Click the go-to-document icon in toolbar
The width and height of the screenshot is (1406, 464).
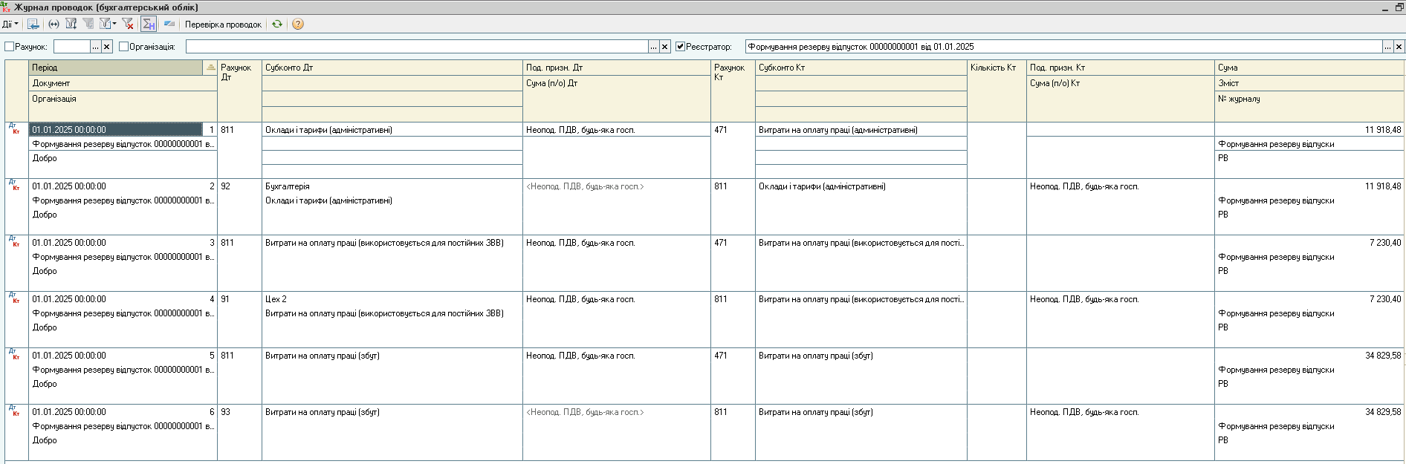(x=33, y=24)
